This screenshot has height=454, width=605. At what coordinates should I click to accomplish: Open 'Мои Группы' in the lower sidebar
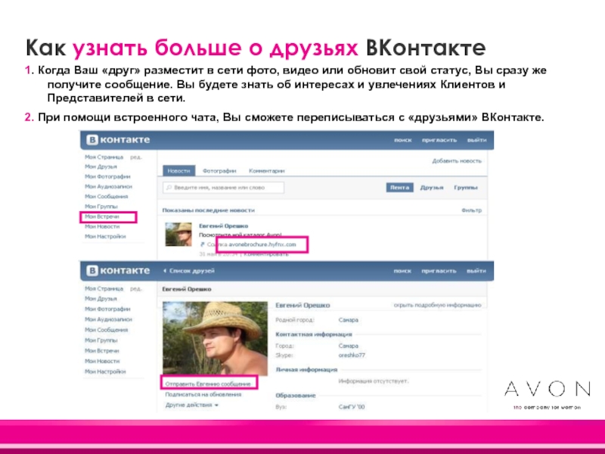[x=101, y=340]
